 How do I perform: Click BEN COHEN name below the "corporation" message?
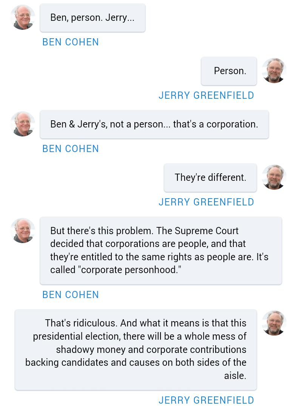tap(71, 149)
